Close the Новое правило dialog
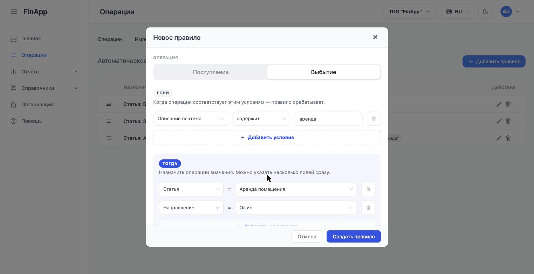Viewport: 534px width, 274px height. [x=375, y=37]
